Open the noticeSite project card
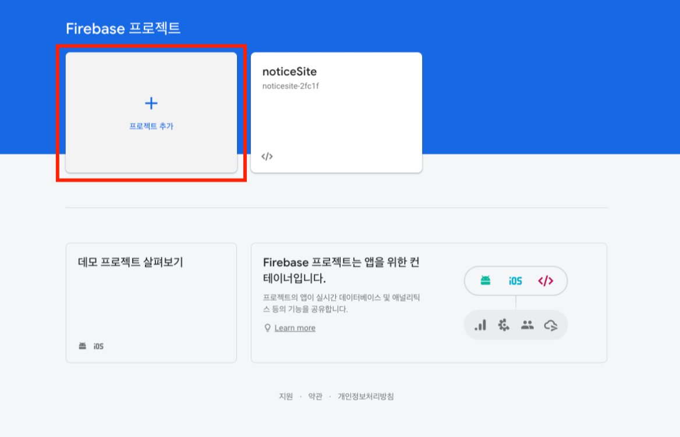Image resolution: width=680 pixels, height=437 pixels. (336, 112)
